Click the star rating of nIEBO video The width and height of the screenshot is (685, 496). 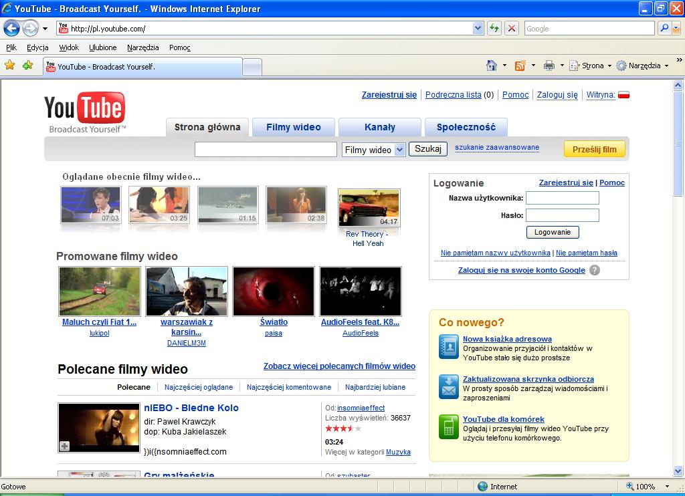click(x=343, y=428)
